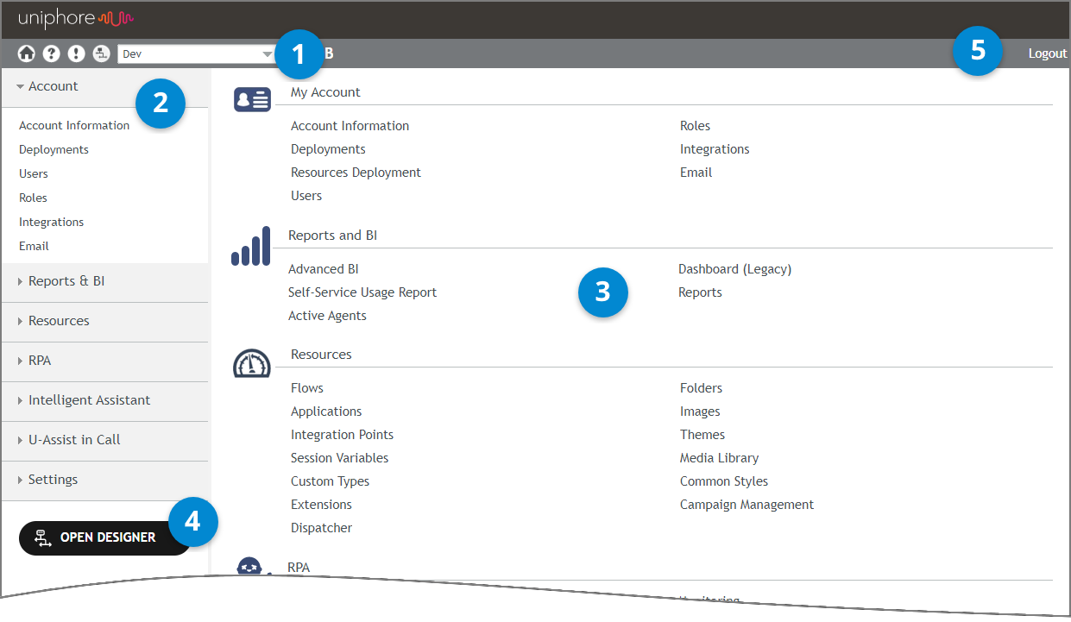
Task: Open the Images link
Action: coord(700,412)
